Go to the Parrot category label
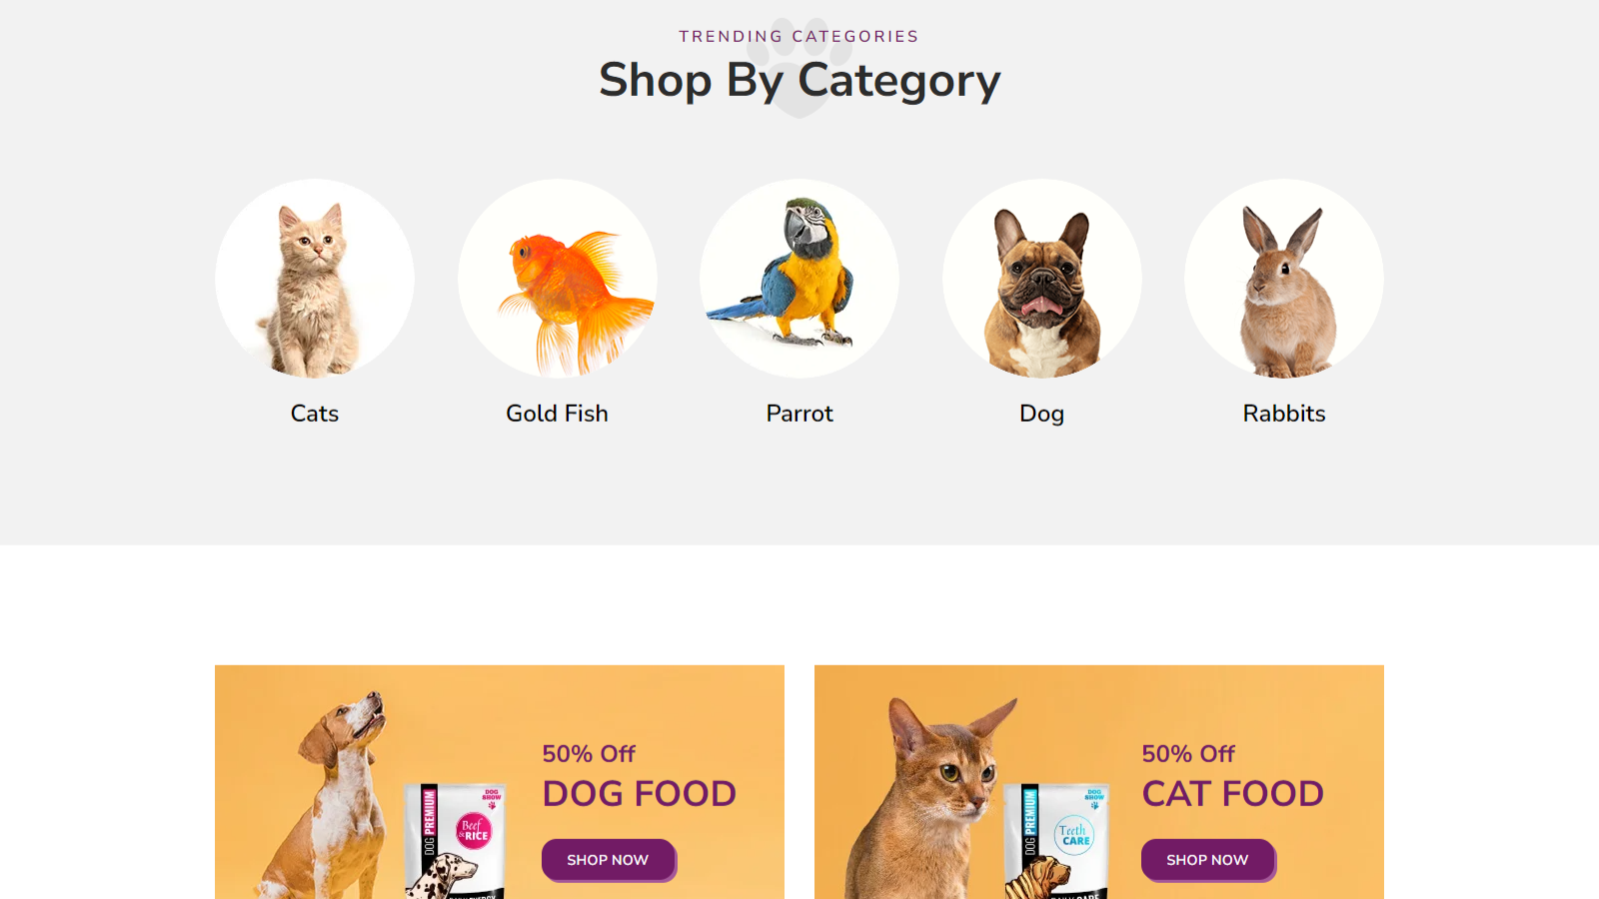Screen dimensions: 1599x899 tap(799, 414)
